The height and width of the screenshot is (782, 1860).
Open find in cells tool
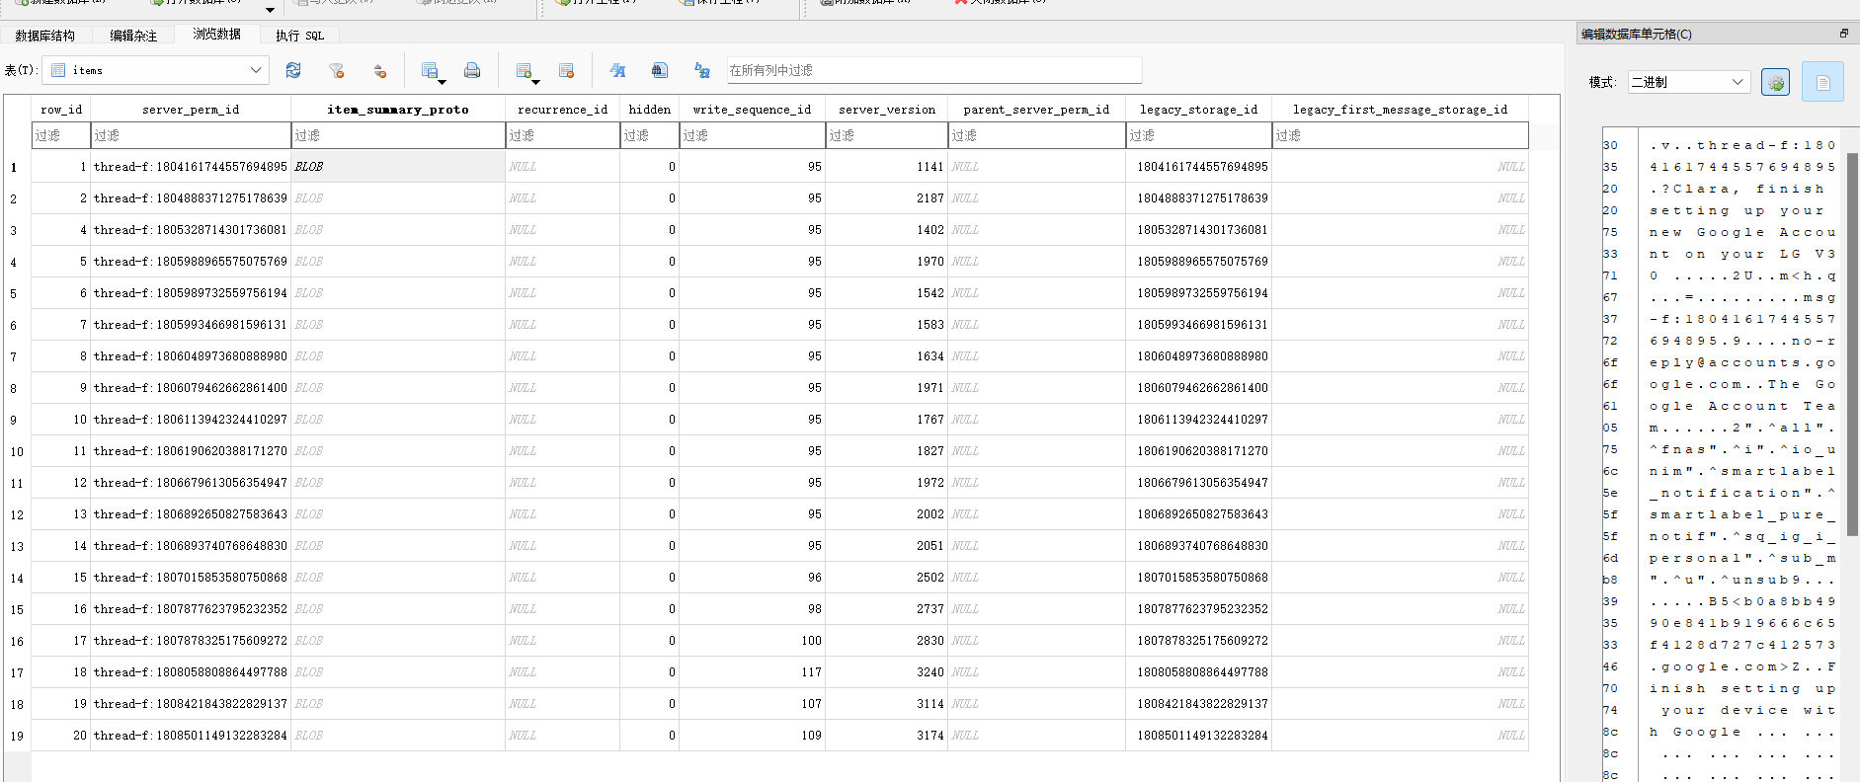pyautogui.click(x=660, y=70)
